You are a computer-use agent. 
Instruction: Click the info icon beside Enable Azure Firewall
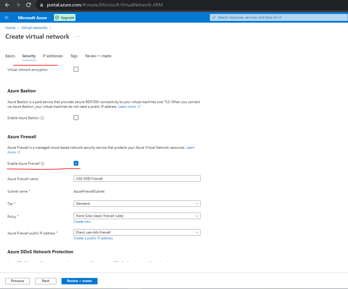pos(42,164)
